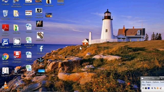Launch the CamStudio desktop shortcut
This screenshot has width=164, height=92.
pos(17,43)
